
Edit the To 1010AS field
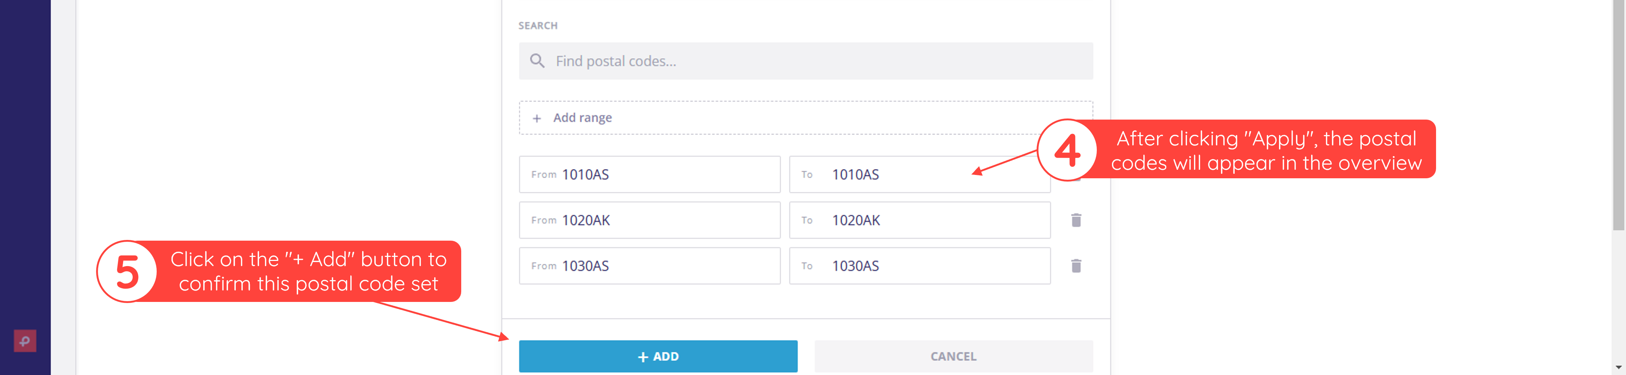click(920, 175)
